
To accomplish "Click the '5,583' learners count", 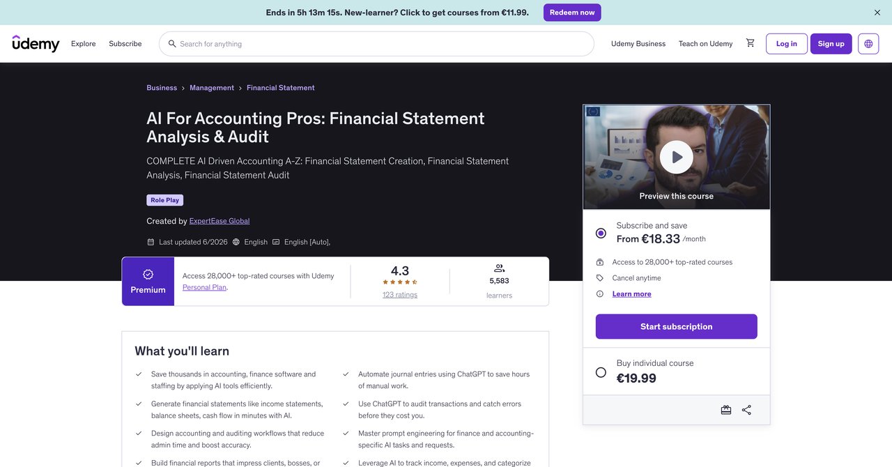I will (x=499, y=281).
